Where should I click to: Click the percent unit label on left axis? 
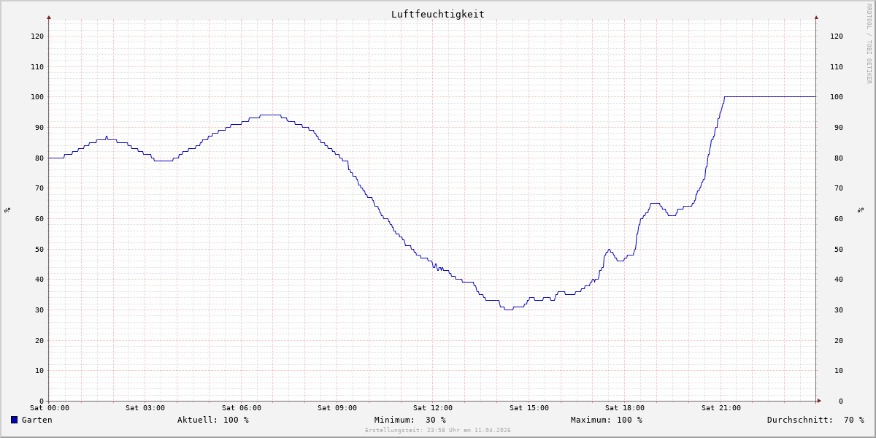7,210
